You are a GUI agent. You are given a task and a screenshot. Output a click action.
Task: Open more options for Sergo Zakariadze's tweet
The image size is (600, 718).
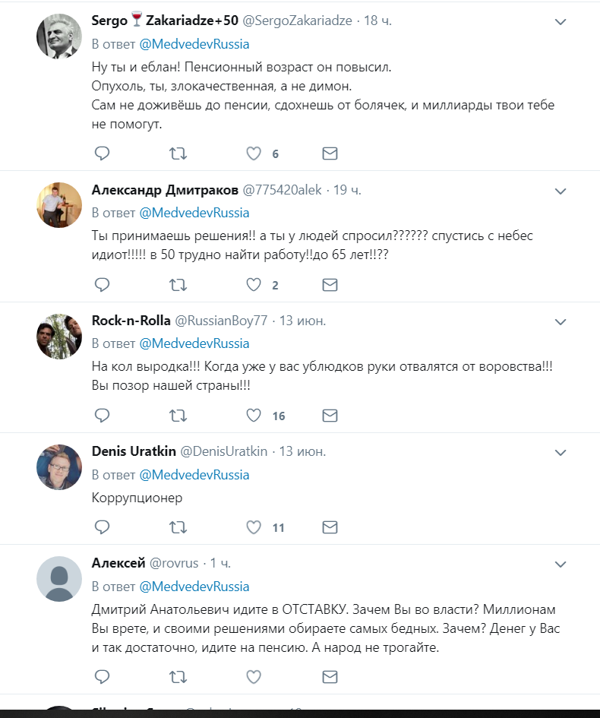561,21
